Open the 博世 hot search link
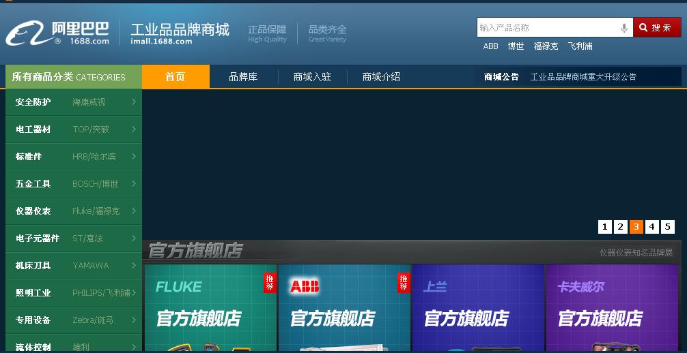 click(x=516, y=46)
